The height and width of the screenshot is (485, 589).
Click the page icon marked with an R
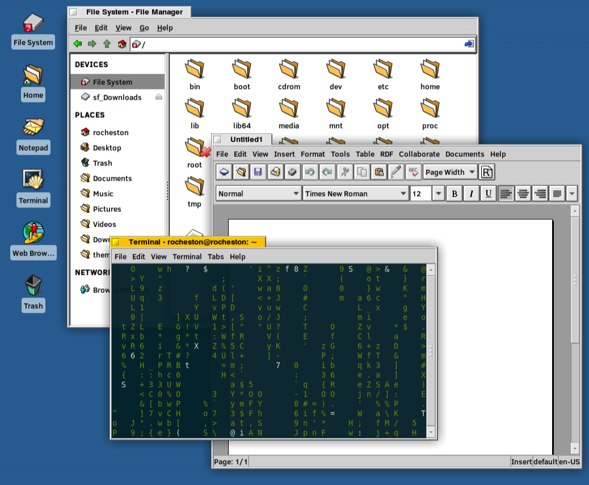(x=487, y=172)
